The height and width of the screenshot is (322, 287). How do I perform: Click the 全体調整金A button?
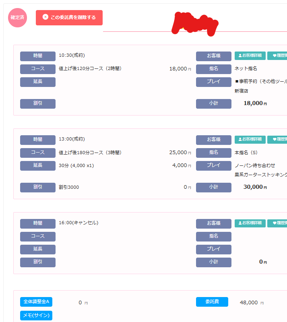36,302
